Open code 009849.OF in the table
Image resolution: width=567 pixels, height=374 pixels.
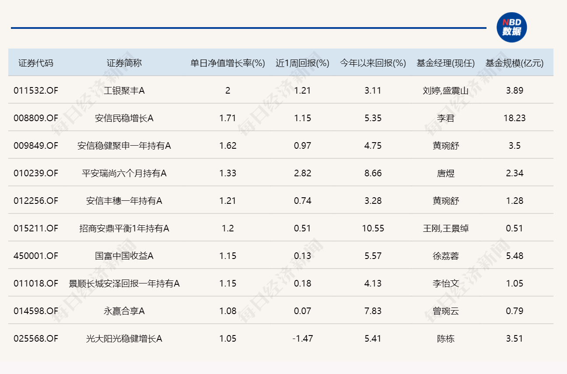click(36, 146)
